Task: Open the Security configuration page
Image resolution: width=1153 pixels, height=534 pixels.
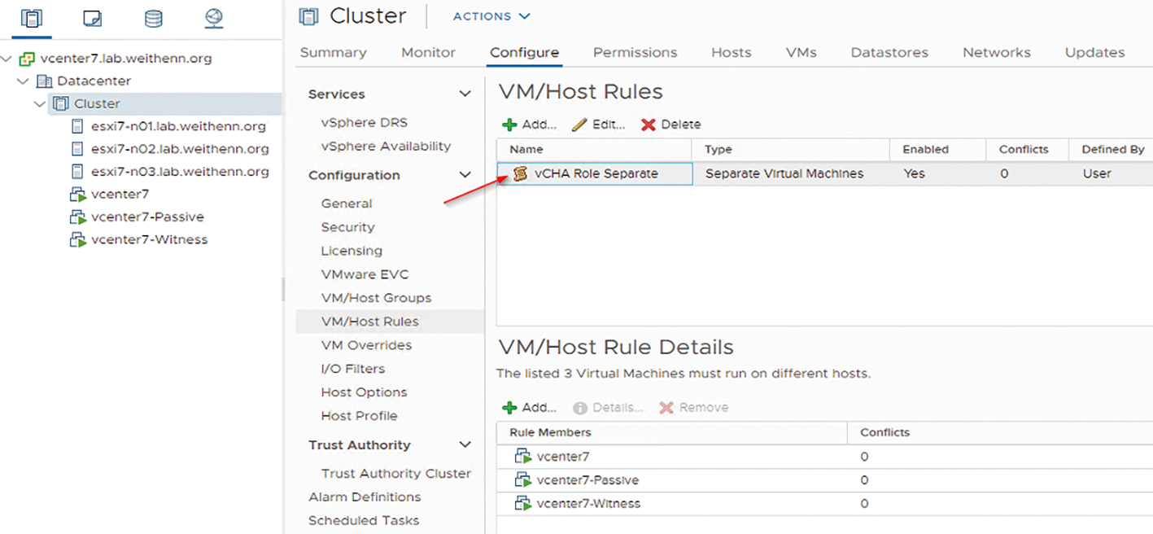Action: click(x=347, y=228)
